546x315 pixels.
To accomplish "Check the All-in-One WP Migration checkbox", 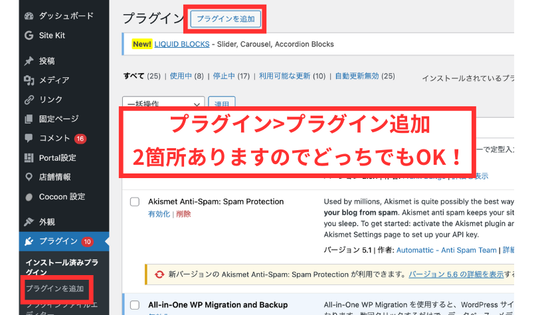I will click(x=135, y=305).
